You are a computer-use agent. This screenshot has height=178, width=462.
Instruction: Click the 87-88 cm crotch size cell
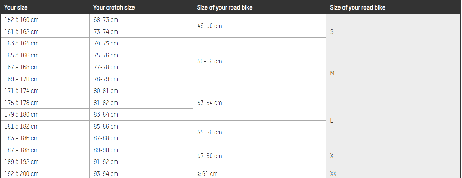pyautogui.click(x=106, y=138)
